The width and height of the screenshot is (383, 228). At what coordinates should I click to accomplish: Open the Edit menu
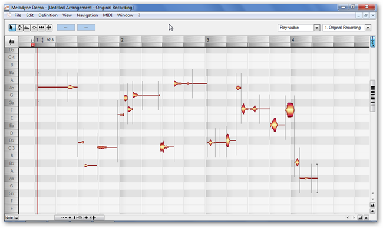[x=30, y=15]
